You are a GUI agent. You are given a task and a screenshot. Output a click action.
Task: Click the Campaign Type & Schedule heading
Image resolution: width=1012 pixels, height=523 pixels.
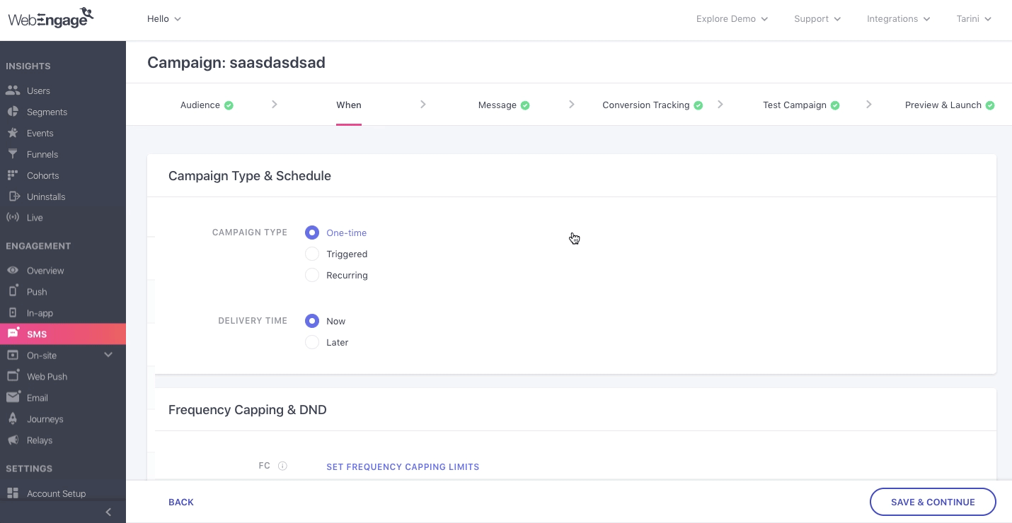pyautogui.click(x=250, y=175)
